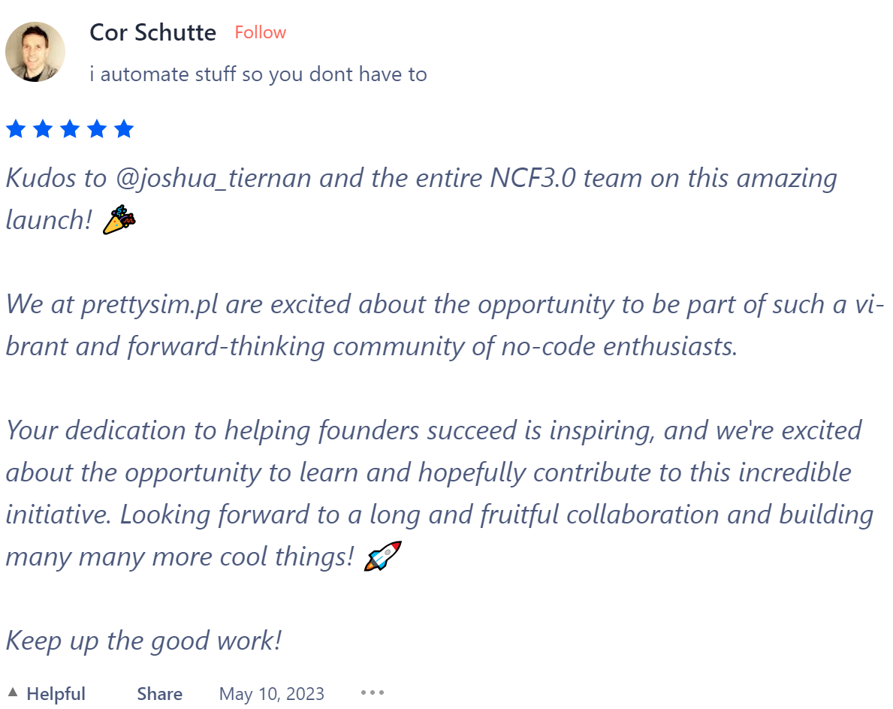This screenshot has width=893, height=709.
Task: Follow Cor Schutte
Action: point(260,32)
